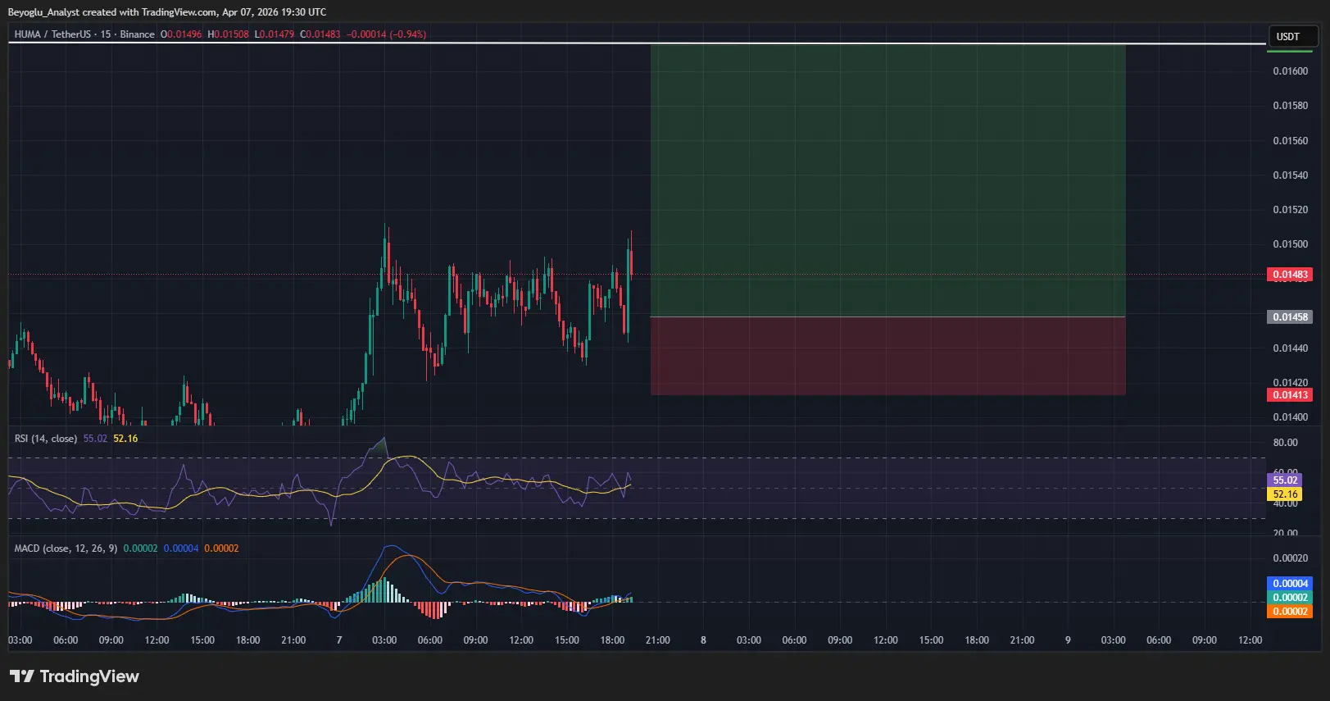Click the blue MACD value 0.00004 in legend
The width and height of the screenshot is (1330, 701).
pyautogui.click(x=181, y=549)
